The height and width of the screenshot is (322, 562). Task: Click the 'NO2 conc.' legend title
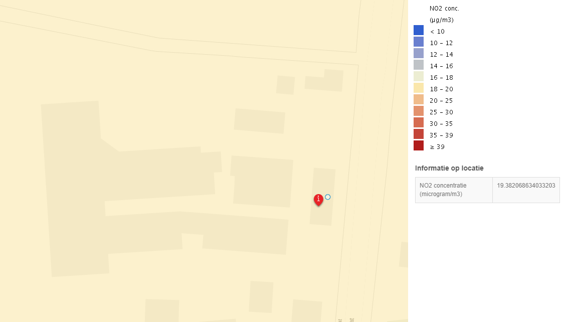[x=444, y=8]
